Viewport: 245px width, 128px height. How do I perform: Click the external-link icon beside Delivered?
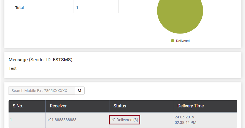coord(113,119)
